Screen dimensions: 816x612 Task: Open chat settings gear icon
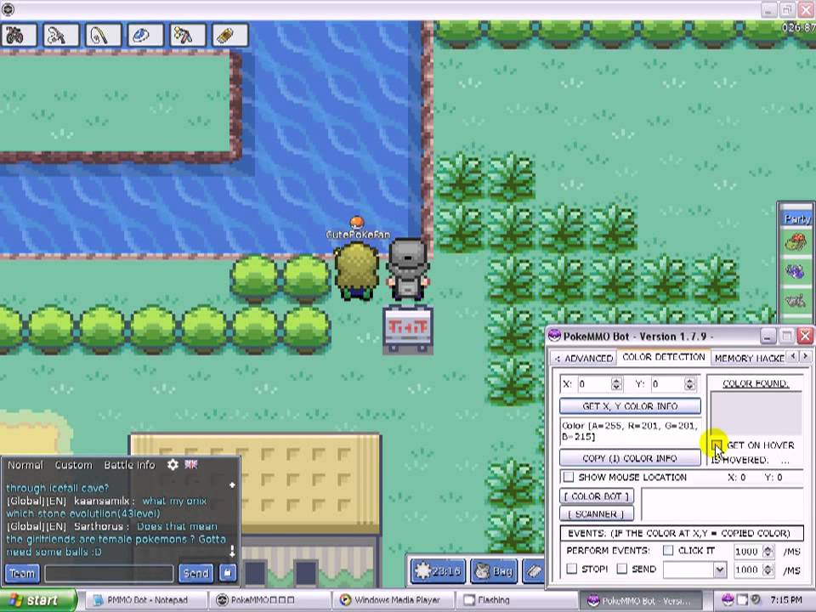173,465
